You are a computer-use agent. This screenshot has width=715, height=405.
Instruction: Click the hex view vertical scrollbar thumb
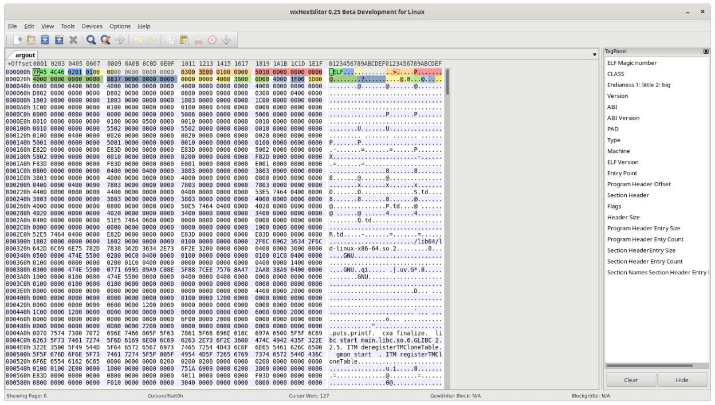(447, 81)
